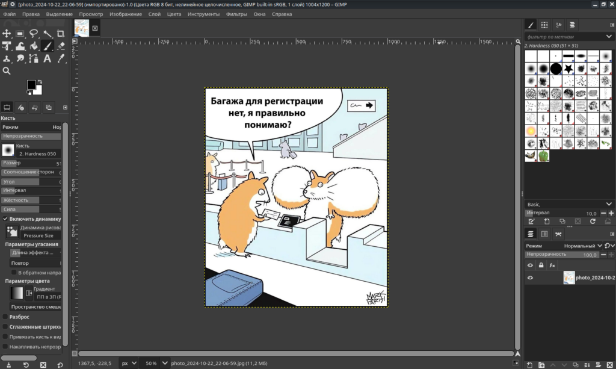Screen dimensions: 616x369
Task: Disable the 'Включить динамику' checkbox
Action: click(5, 219)
